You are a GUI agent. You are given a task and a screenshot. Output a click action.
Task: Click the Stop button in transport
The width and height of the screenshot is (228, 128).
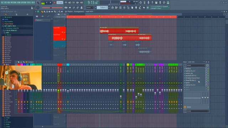pyautogui.click(x=51, y=2)
